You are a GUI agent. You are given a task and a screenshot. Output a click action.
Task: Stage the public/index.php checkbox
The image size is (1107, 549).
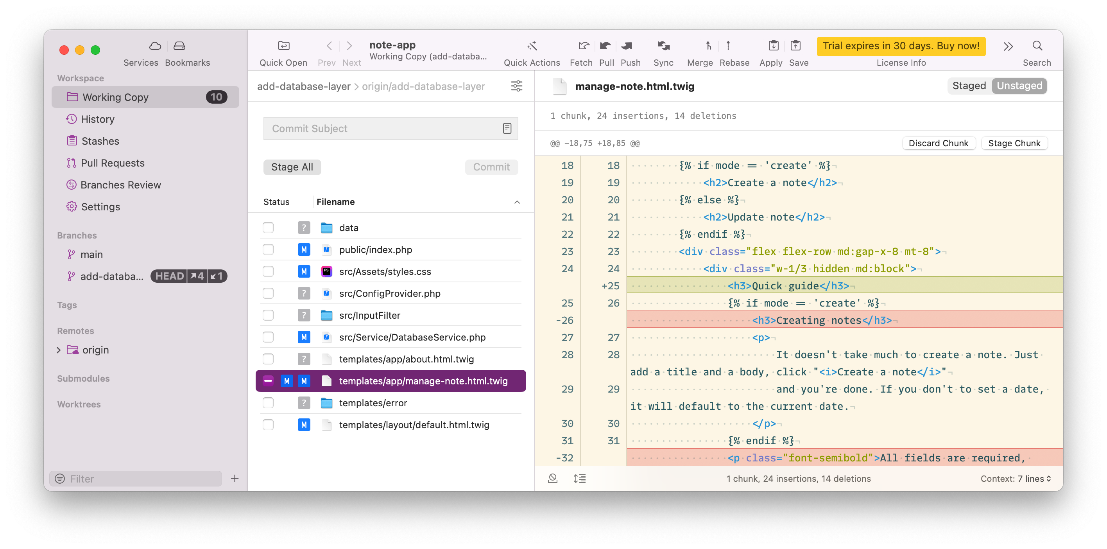268,249
